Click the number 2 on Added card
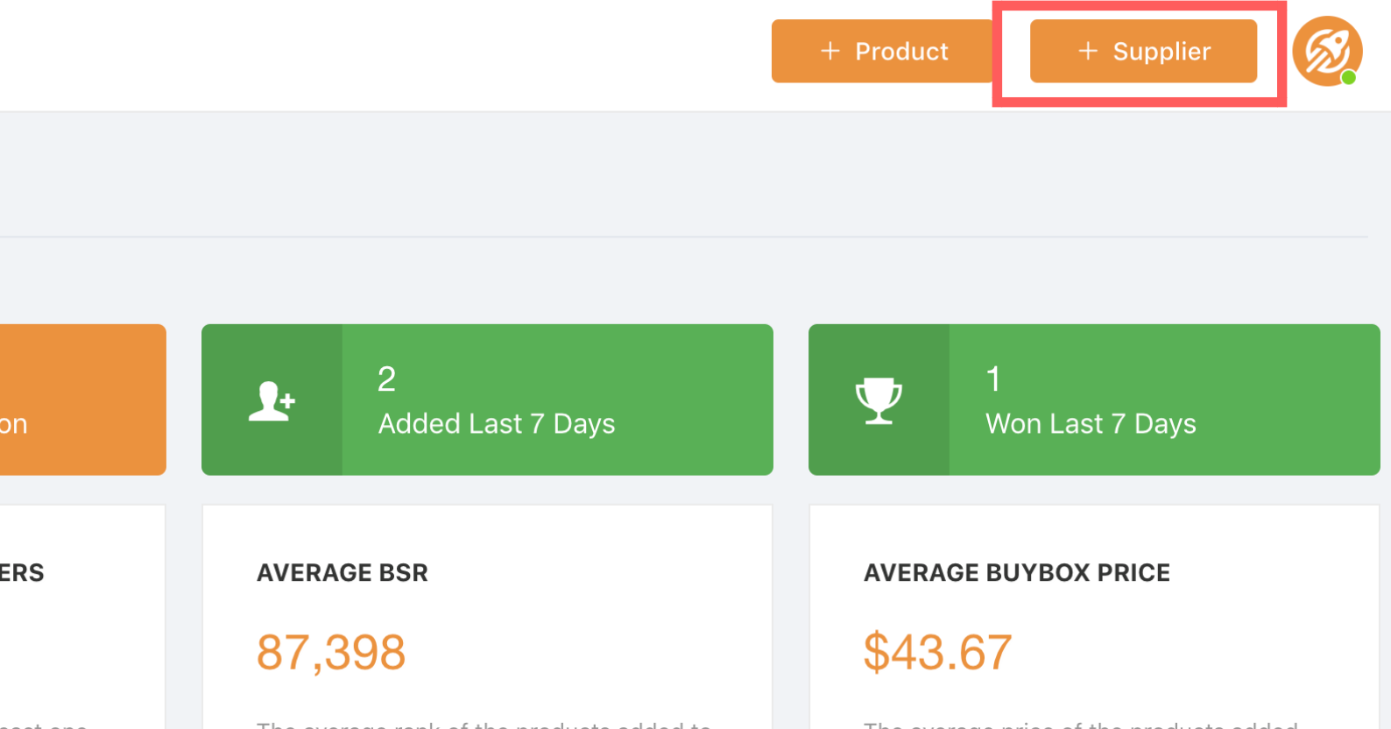Screen dimensions: 1391x729 (386, 379)
